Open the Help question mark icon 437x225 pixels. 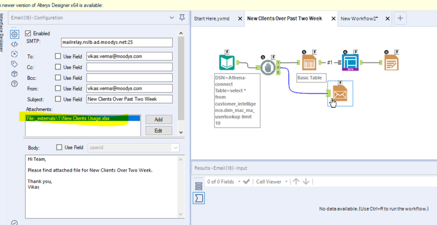click(x=15, y=83)
